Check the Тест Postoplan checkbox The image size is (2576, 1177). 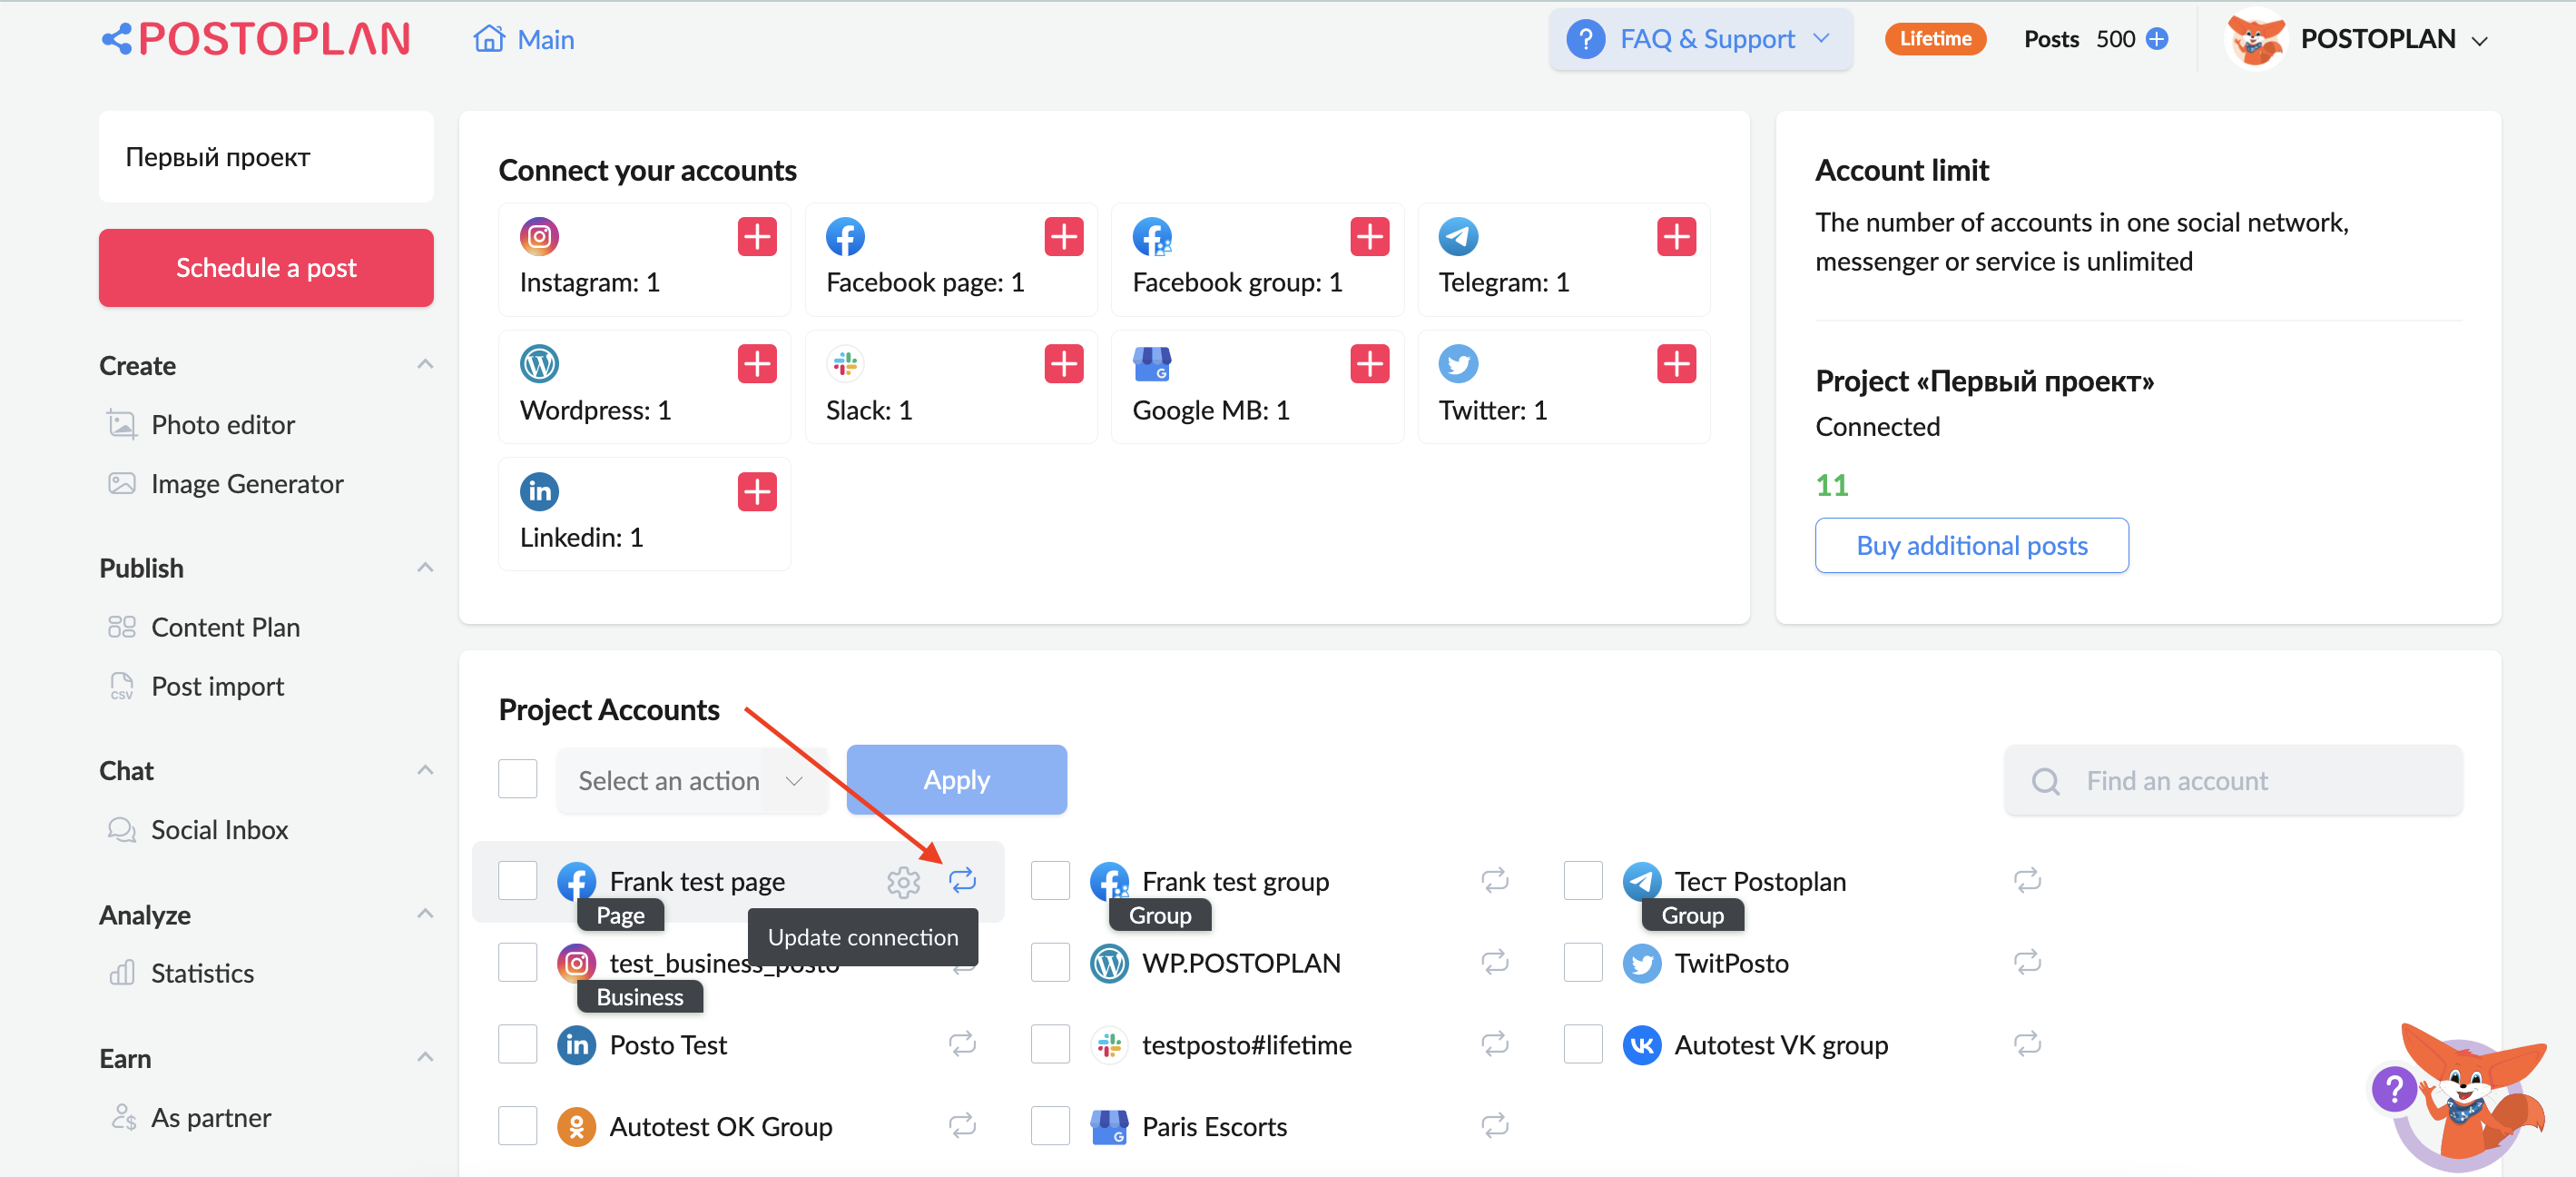1583,881
